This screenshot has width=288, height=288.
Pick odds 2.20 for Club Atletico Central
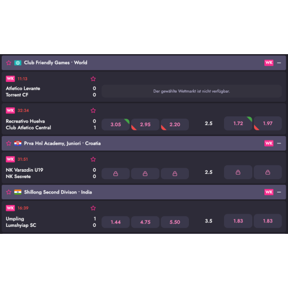175,124
